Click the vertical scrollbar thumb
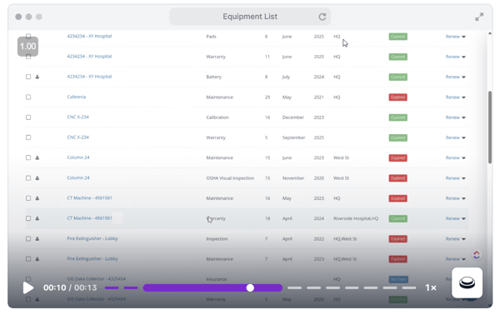The width and height of the screenshot is (500, 315). (490, 127)
